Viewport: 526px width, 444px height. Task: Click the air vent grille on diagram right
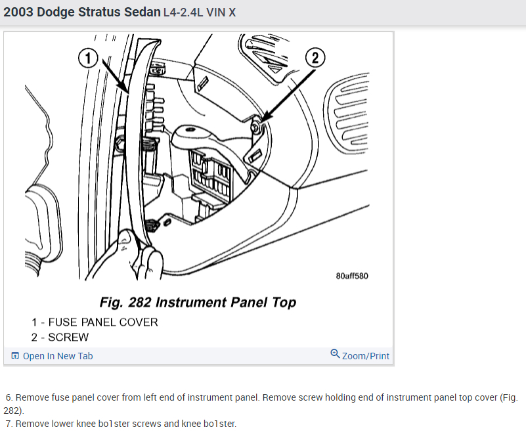(x=346, y=114)
